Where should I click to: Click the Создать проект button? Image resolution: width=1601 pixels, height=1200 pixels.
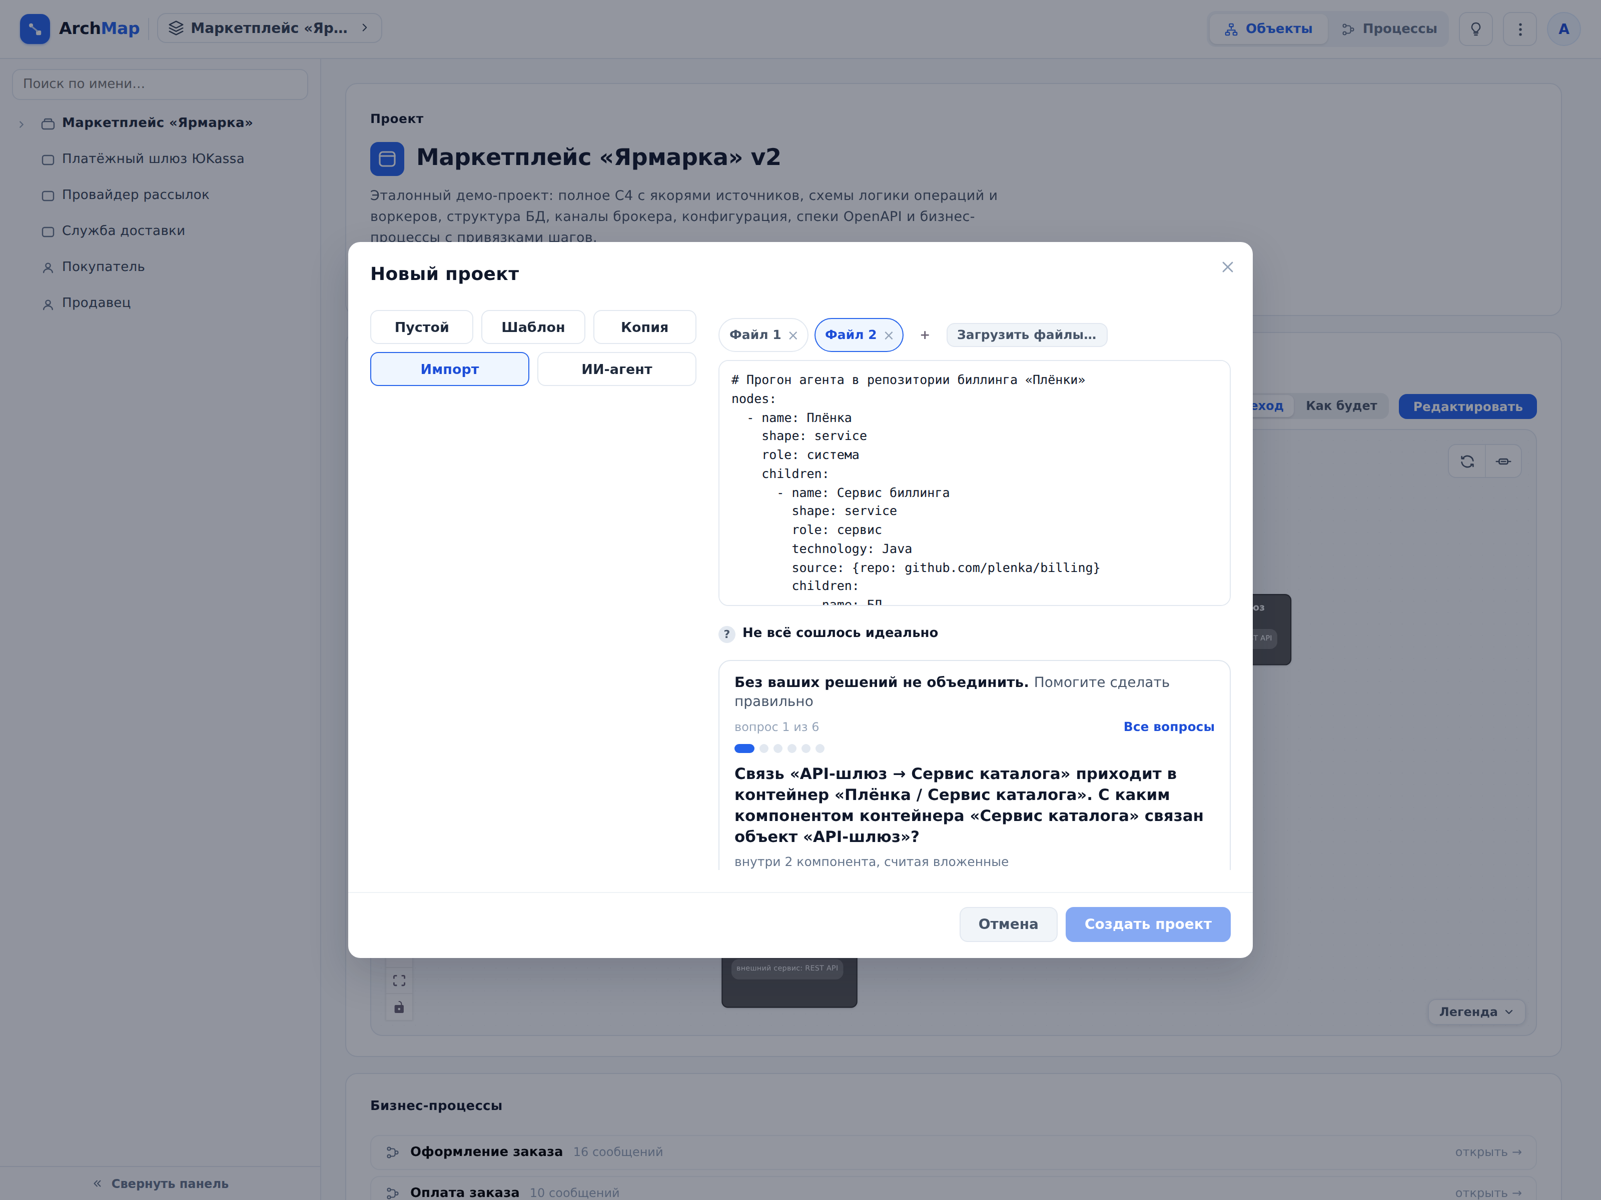(x=1147, y=924)
